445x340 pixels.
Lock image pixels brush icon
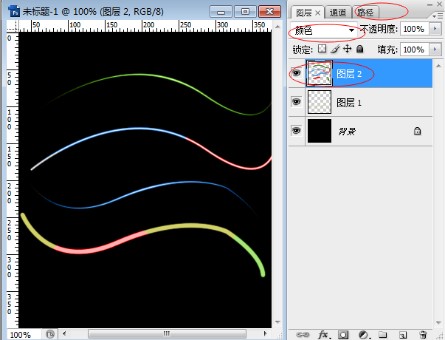[335, 49]
